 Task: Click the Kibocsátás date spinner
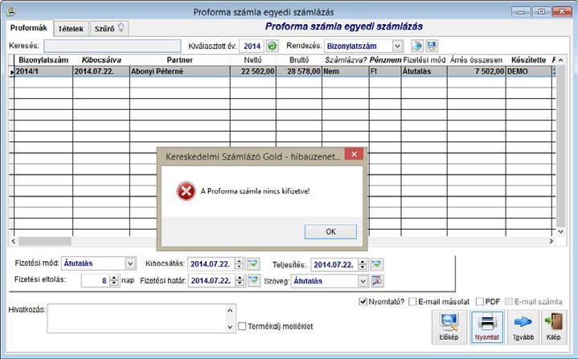(x=239, y=264)
